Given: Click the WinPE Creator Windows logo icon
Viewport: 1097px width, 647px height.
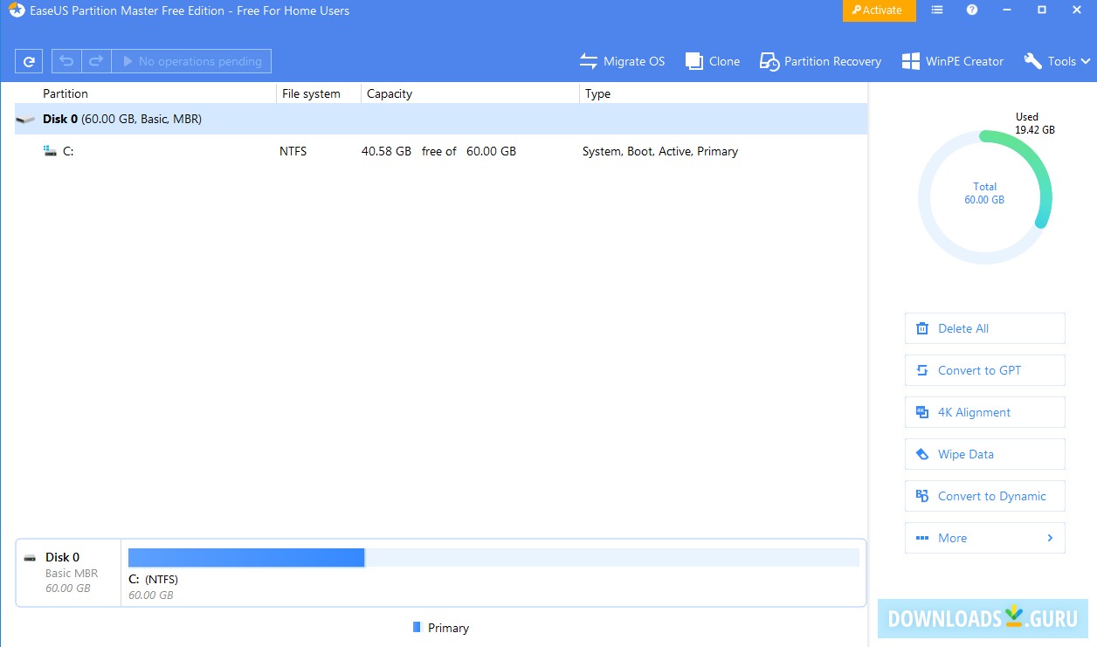Looking at the screenshot, I should click(x=910, y=61).
